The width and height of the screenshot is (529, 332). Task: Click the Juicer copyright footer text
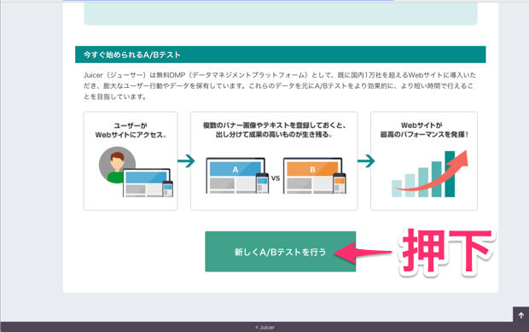click(x=264, y=327)
